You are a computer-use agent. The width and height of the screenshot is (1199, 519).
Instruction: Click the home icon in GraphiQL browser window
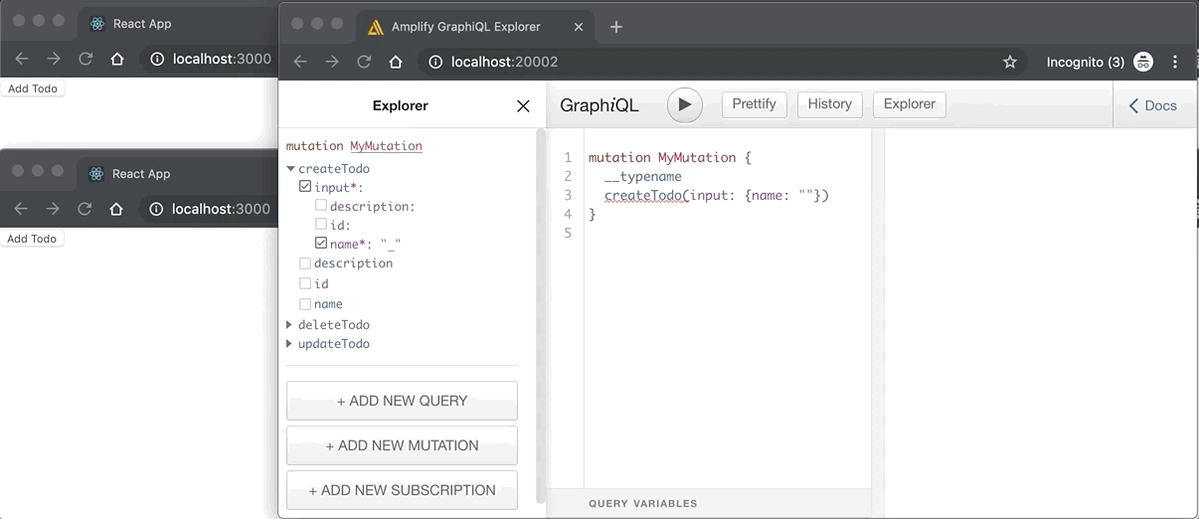click(396, 62)
